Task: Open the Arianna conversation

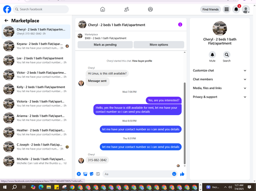Action: 36,118
